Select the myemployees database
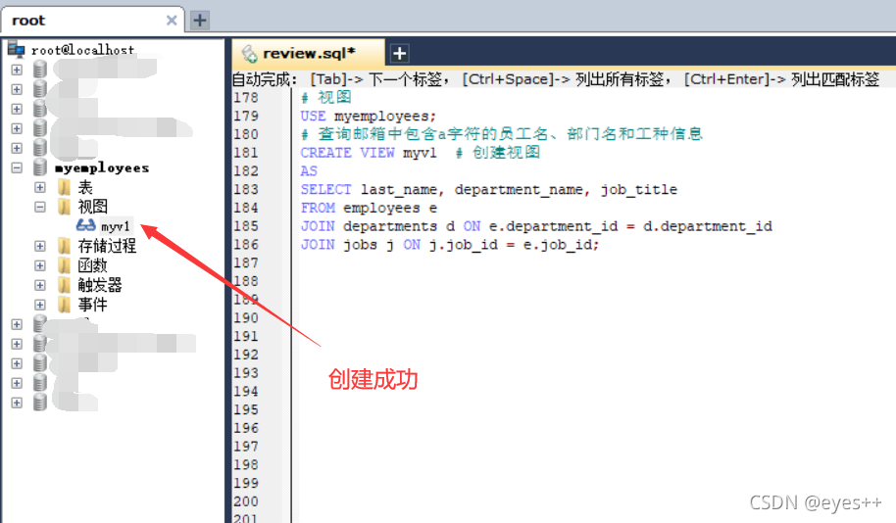896x523 pixels. click(102, 167)
